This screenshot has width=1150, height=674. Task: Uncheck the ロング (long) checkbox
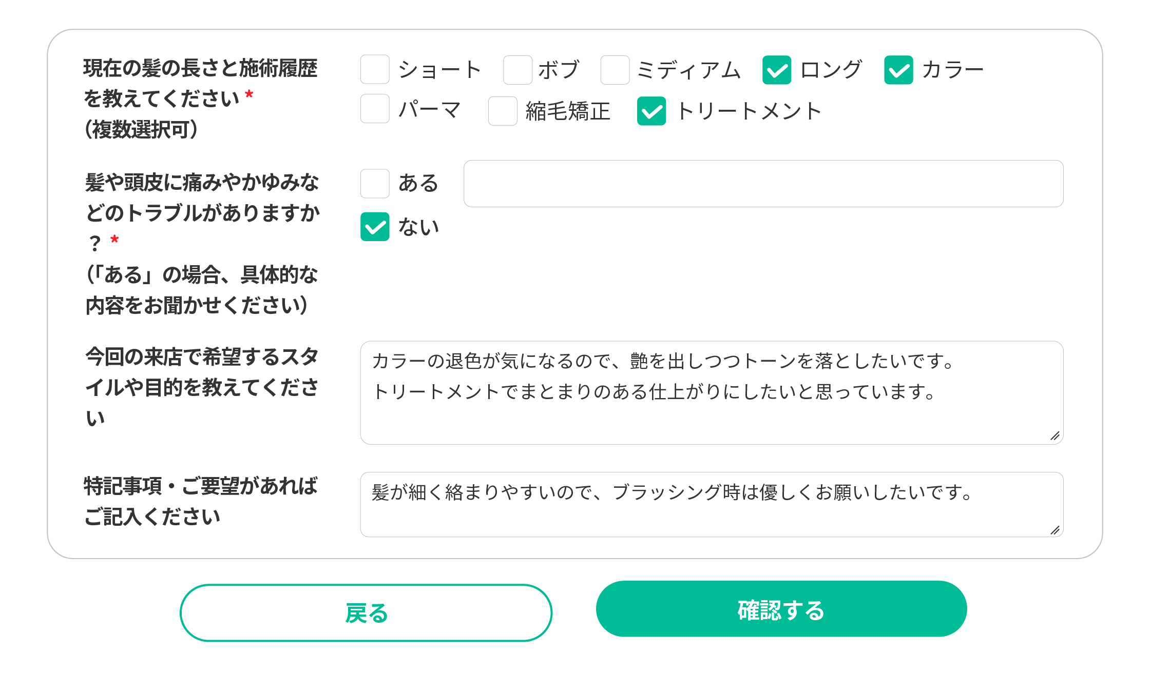776,70
